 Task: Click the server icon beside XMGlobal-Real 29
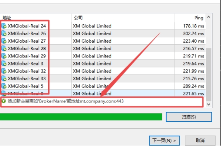tap(4, 56)
